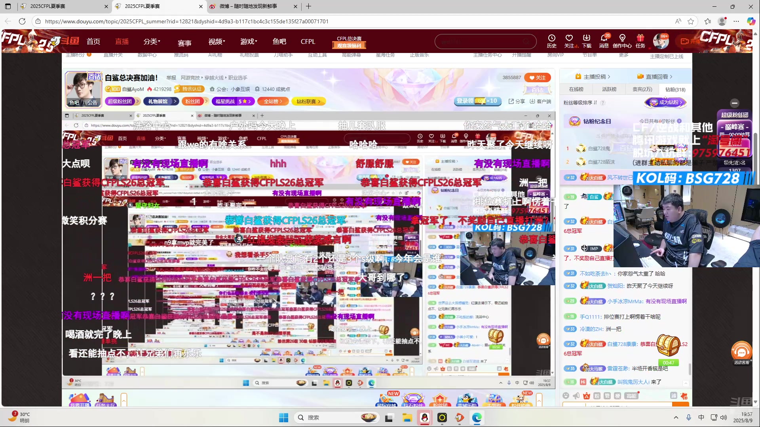The image size is (760, 427).
Task: Click the orange 活动客服 chat bubble icon
Action: 741,353
